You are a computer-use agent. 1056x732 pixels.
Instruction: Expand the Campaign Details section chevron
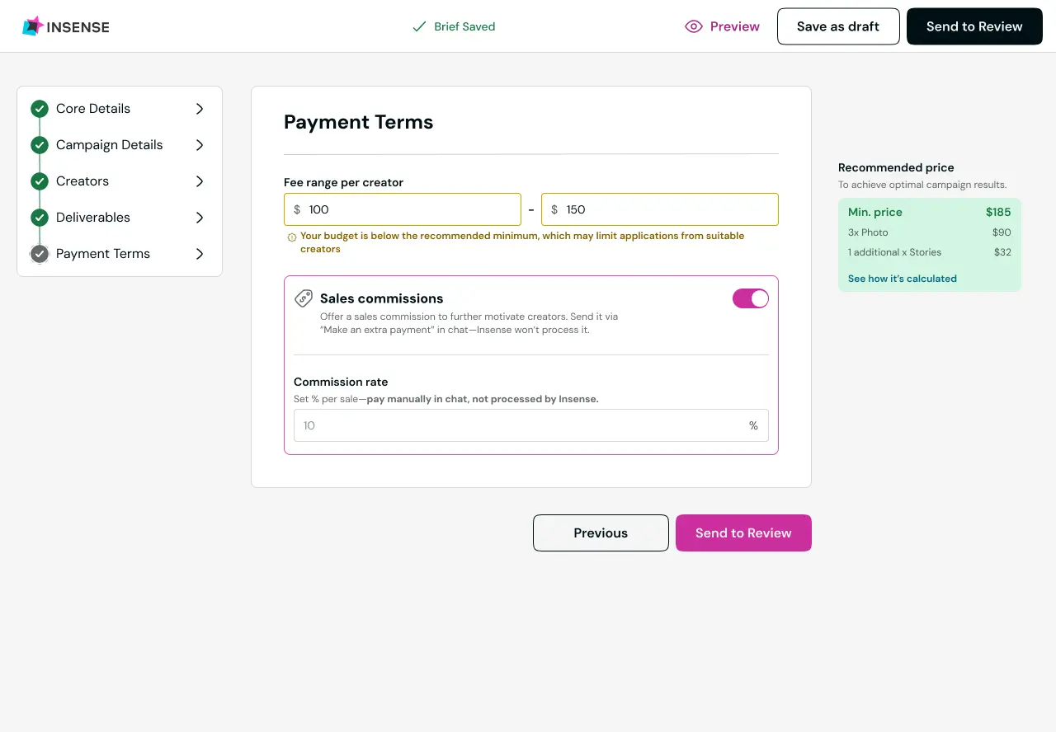click(x=199, y=144)
